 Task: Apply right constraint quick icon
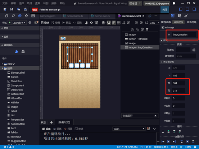pyautogui.click(x=174, y=141)
